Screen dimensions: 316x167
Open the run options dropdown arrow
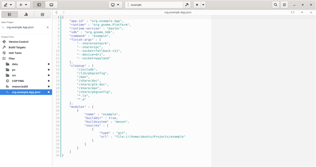[203, 5]
